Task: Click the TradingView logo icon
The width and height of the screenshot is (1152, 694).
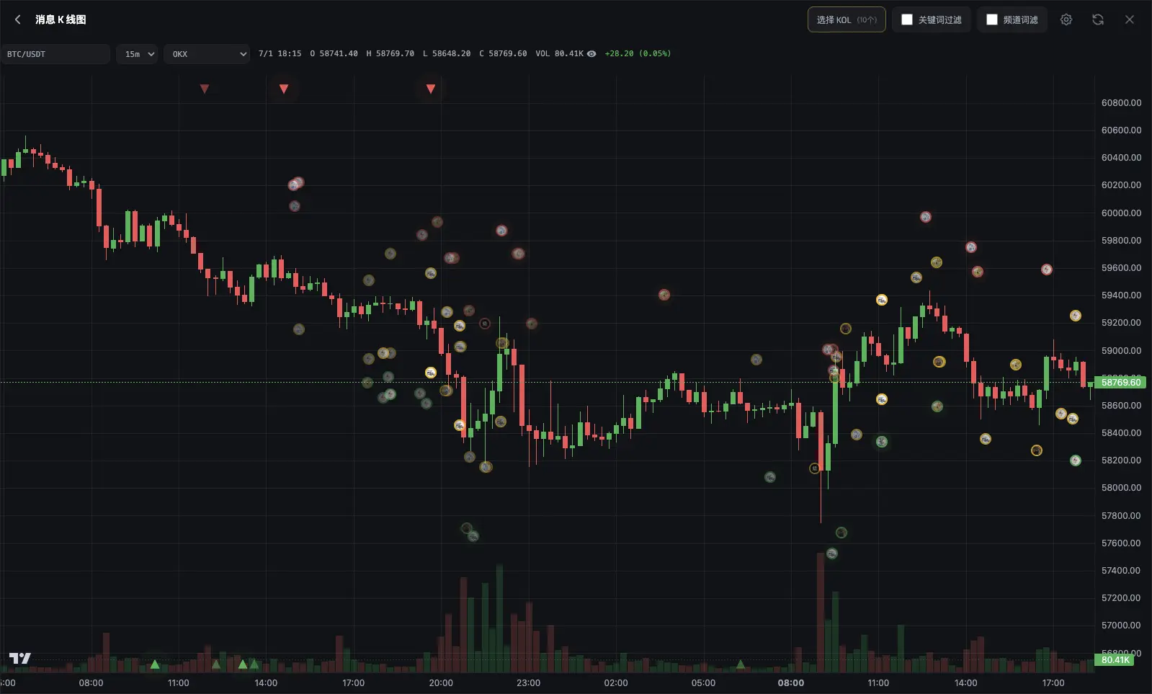Action: [20, 658]
